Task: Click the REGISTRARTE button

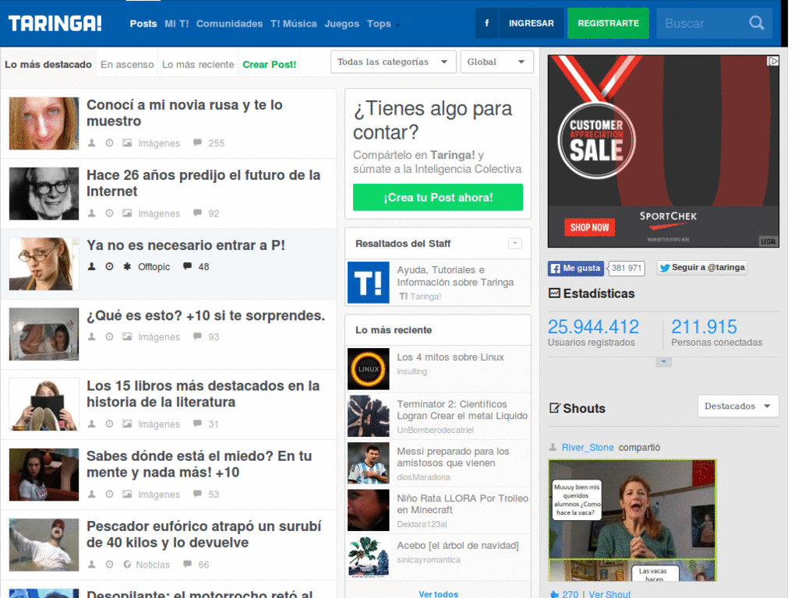Action: pos(608,23)
